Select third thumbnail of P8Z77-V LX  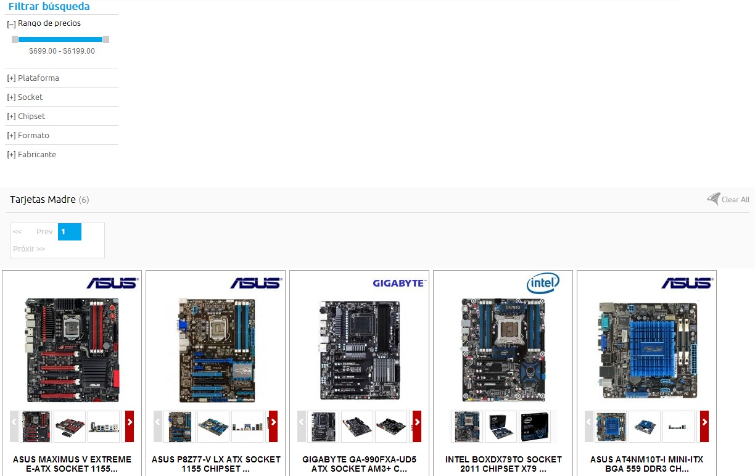click(247, 427)
